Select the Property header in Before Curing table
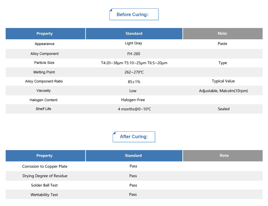The width and height of the screenshot is (268, 206). [45, 34]
